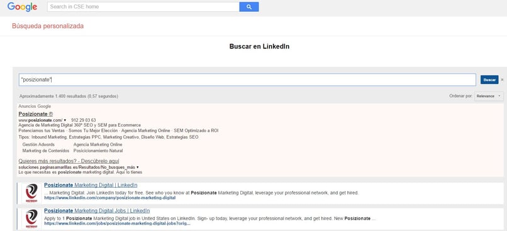Click the Marketing de Contenidos sitelink
The image size is (507, 231).
click(45, 151)
